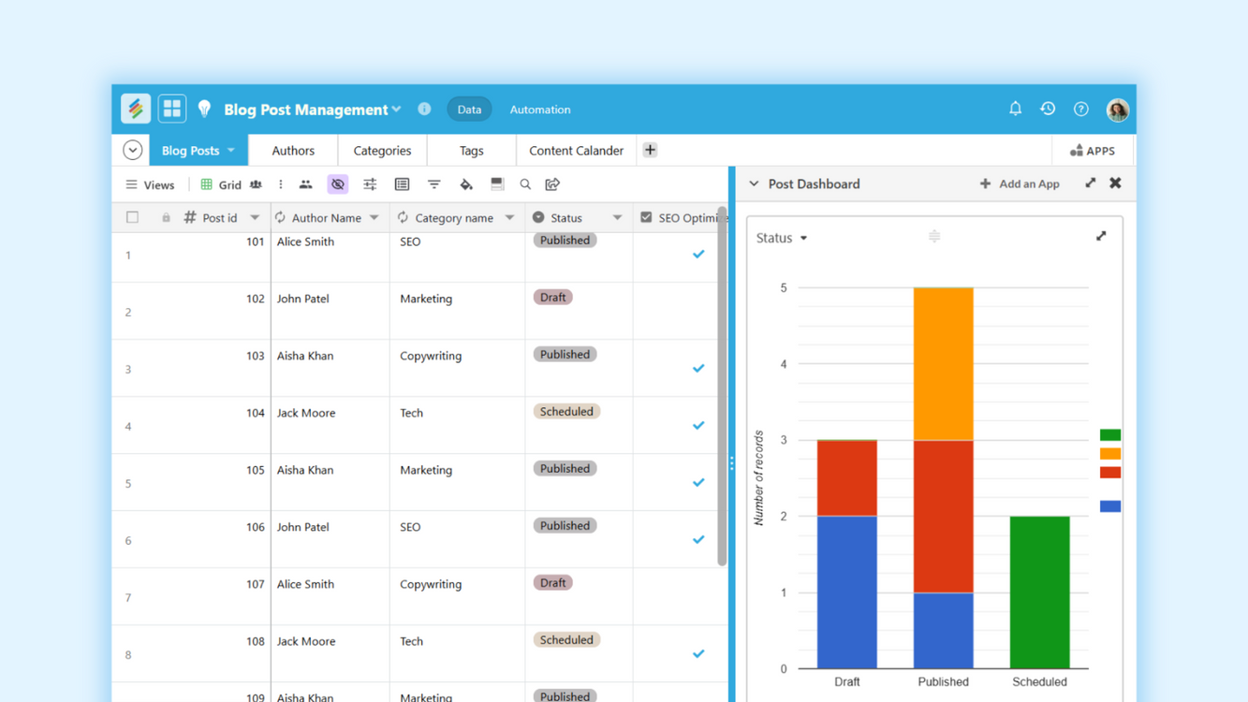The width and height of the screenshot is (1248, 702).
Task: Expand the Post Dashboard to fullscreen
Action: point(1090,183)
